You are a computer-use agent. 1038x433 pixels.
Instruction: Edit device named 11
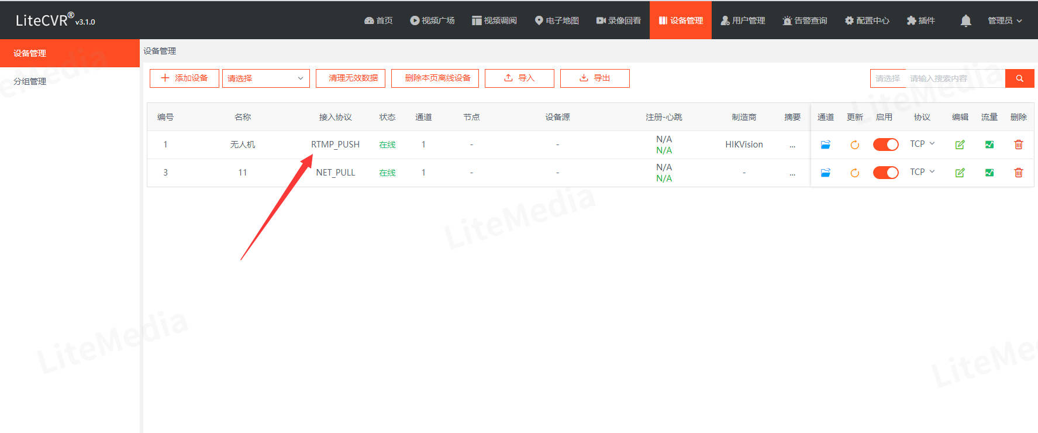pyautogui.click(x=960, y=173)
